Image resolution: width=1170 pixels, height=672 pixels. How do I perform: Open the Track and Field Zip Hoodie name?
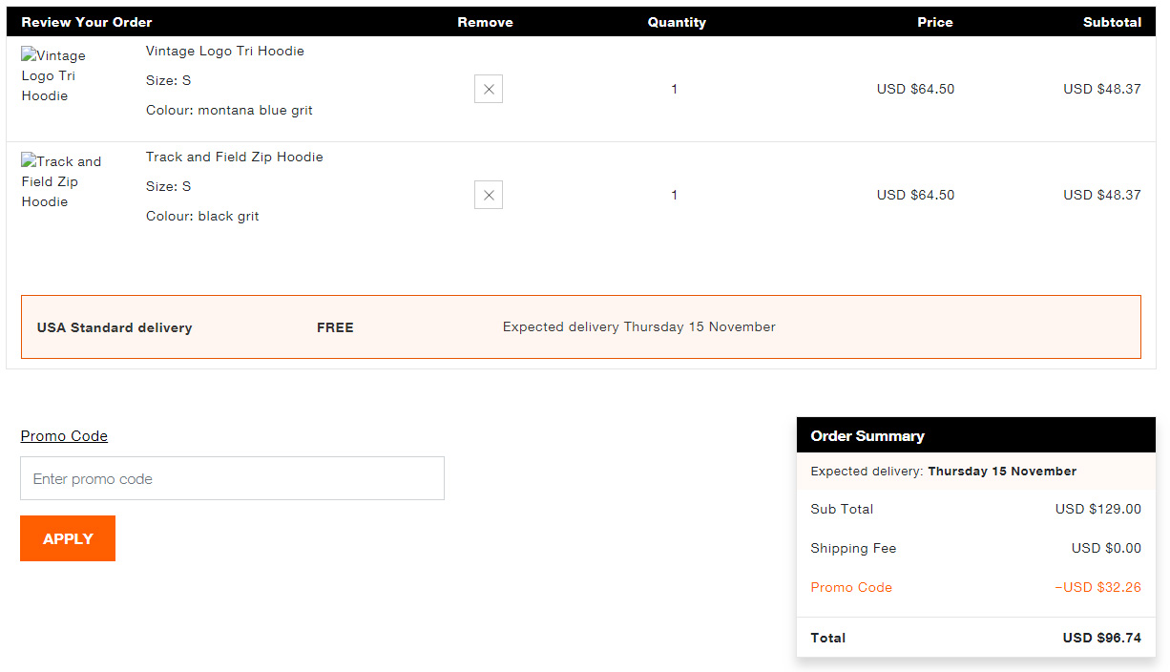click(234, 157)
